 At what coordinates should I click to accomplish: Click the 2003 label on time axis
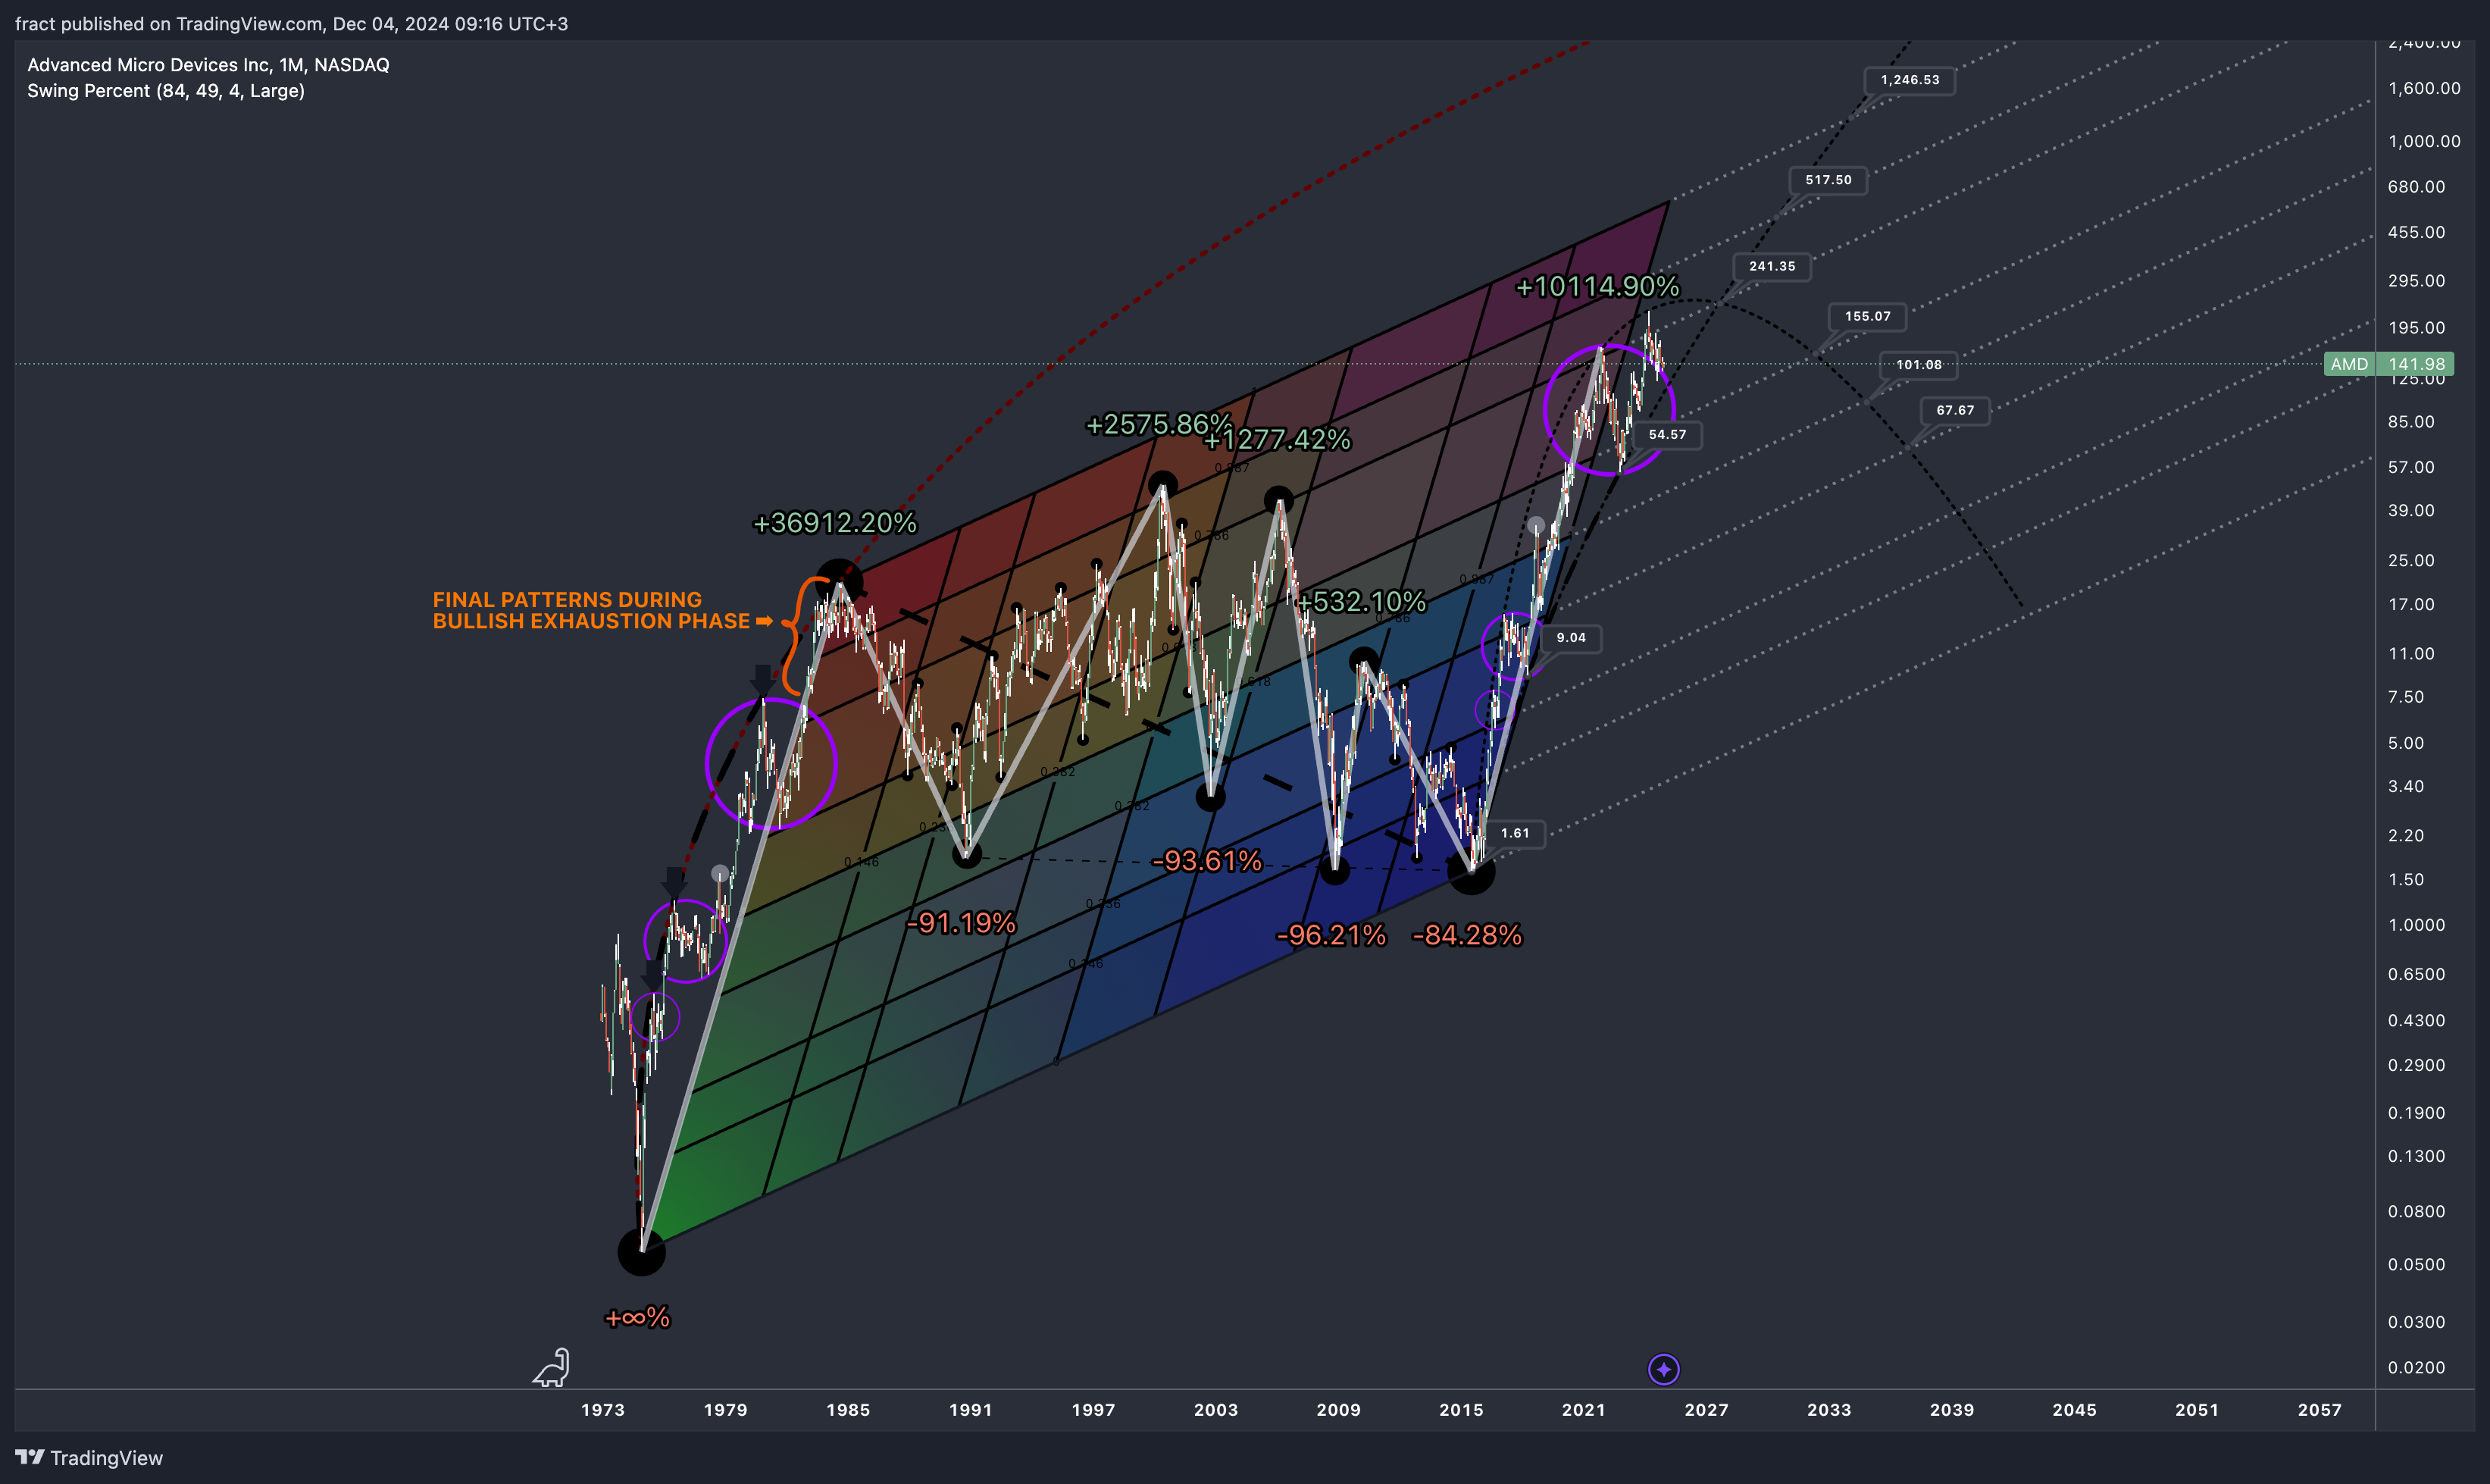pos(1215,1410)
